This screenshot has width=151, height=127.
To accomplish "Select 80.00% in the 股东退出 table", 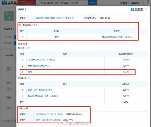I will click(126, 60).
